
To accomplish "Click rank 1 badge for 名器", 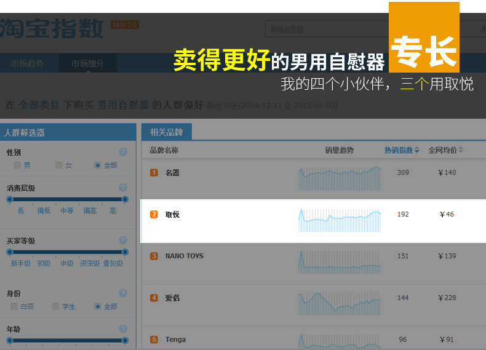I will [x=154, y=173].
